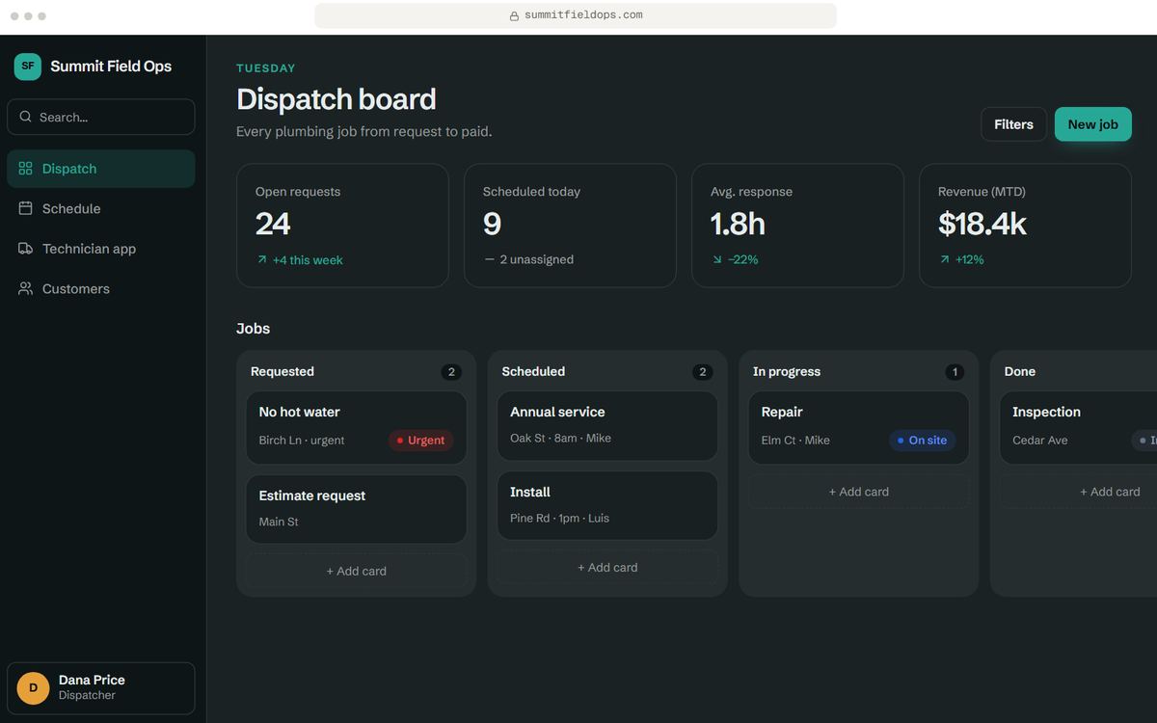Image resolution: width=1157 pixels, height=723 pixels.
Task: Select the Avg. response stat card
Action: coord(797,226)
